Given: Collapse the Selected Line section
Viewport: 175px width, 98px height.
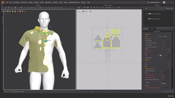Looking at the screenshot, I should tap(144, 39).
